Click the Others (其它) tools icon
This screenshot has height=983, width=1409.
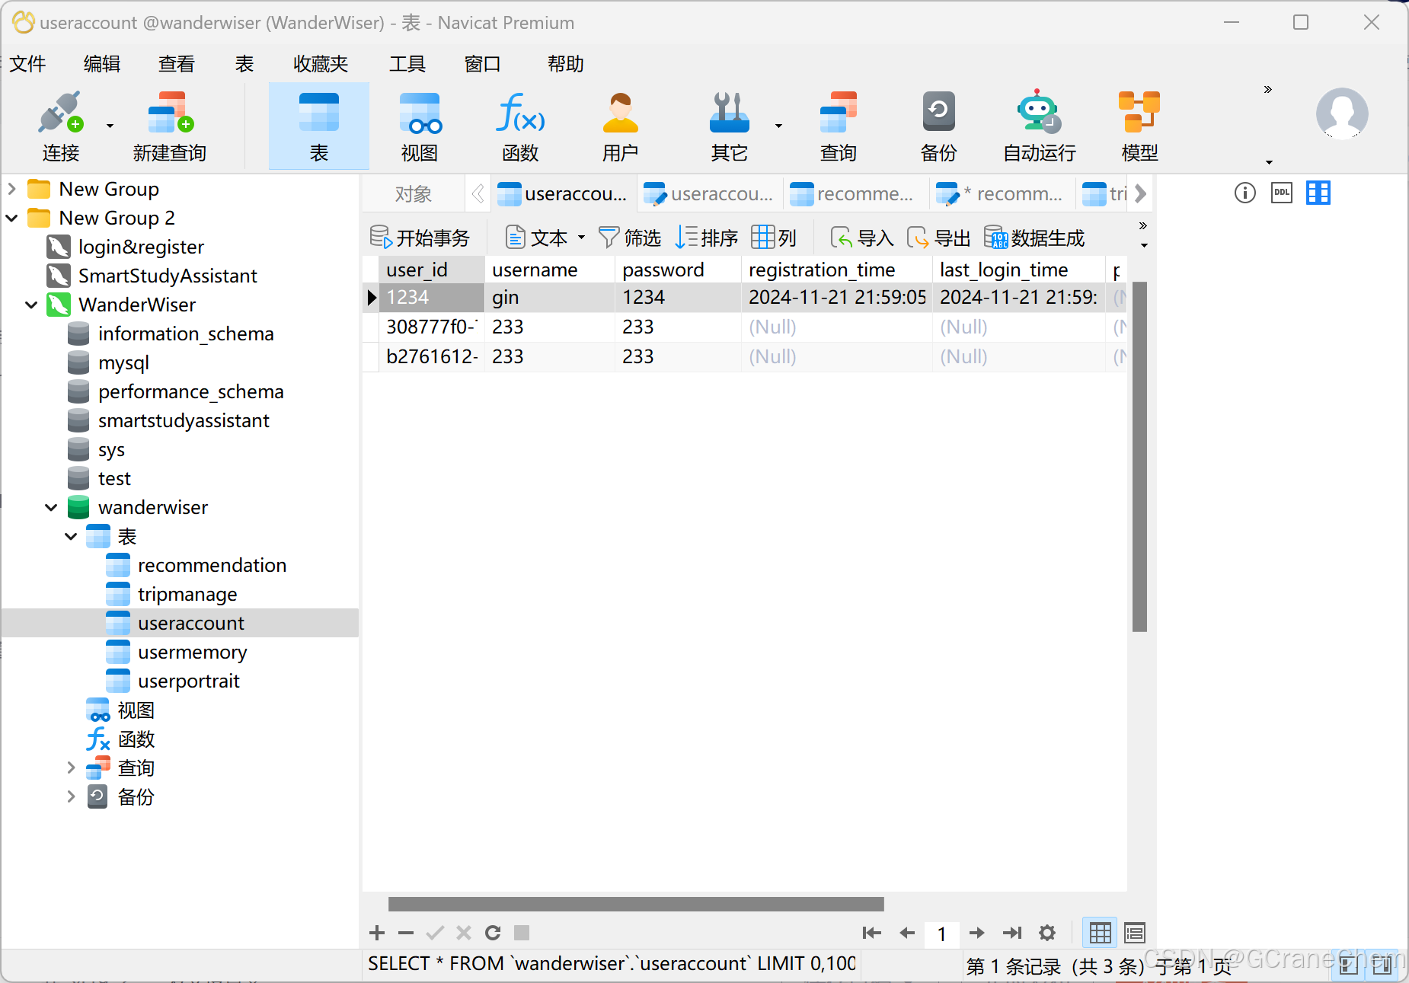[729, 113]
